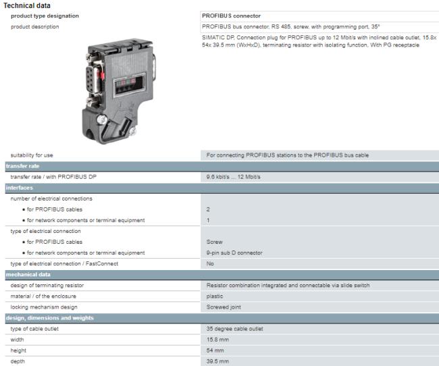439x366 pixels.
Task: Select the suitability for use row label
Action: coord(32,155)
